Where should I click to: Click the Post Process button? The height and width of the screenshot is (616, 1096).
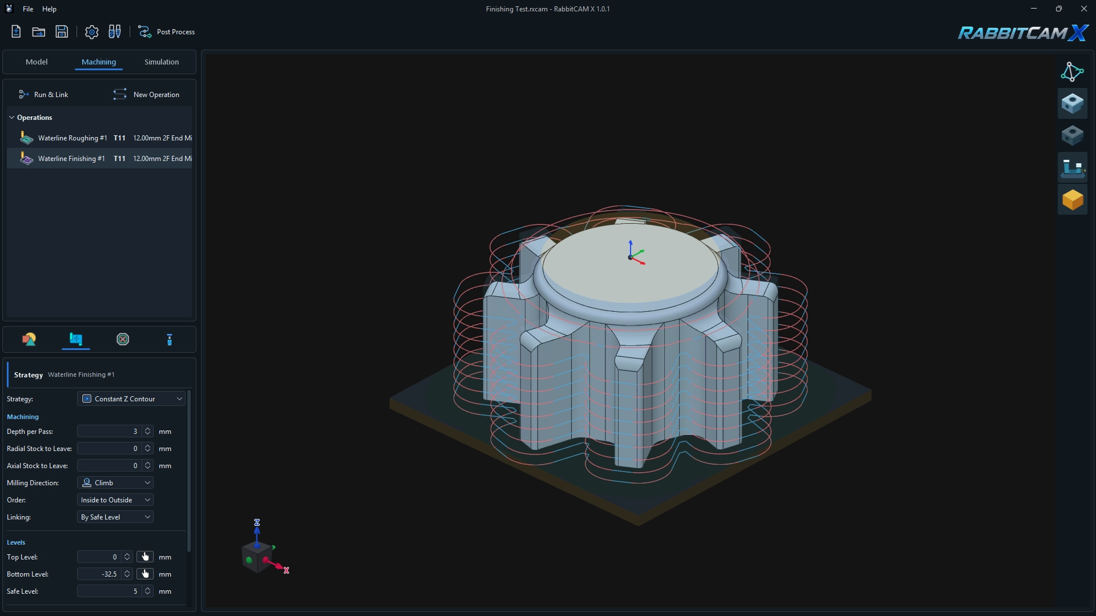(x=167, y=32)
